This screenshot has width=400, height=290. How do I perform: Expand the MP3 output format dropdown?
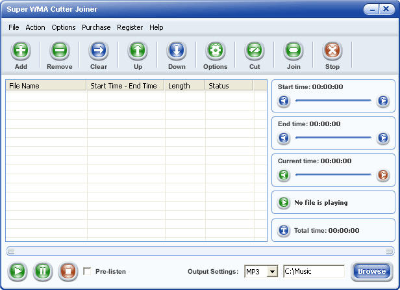(272, 272)
